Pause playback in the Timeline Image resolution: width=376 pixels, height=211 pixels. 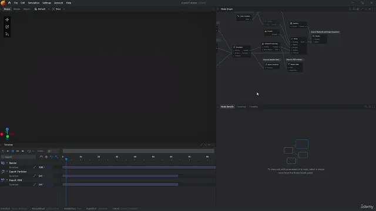(x=13, y=151)
